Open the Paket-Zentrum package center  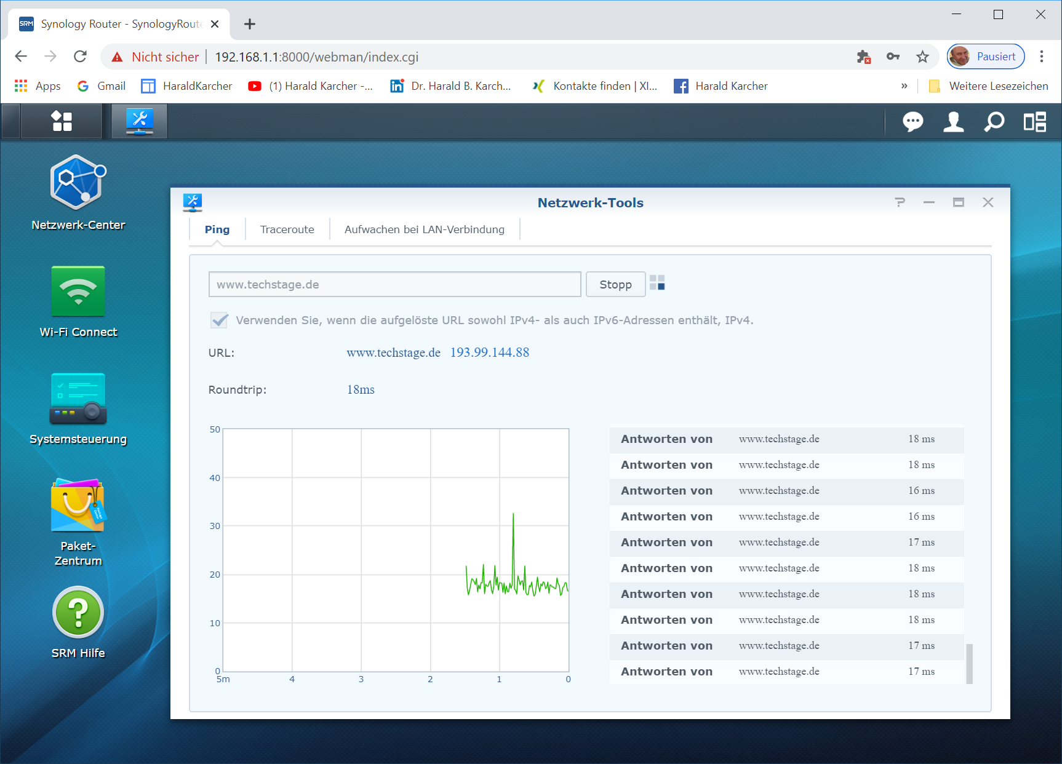[78, 506]
